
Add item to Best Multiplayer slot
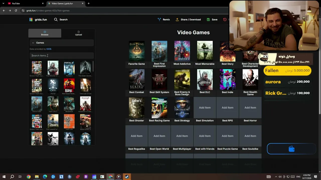182,136
